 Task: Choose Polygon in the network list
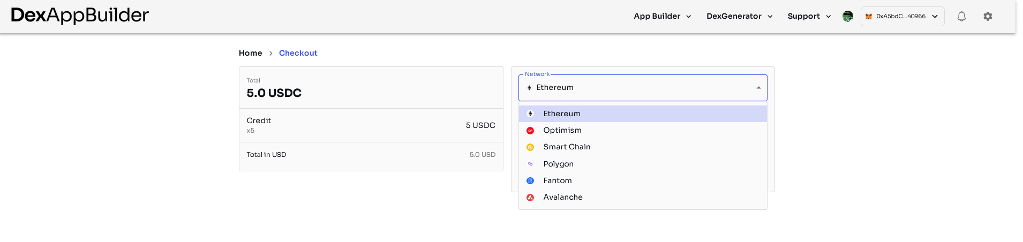pos(558,164)
